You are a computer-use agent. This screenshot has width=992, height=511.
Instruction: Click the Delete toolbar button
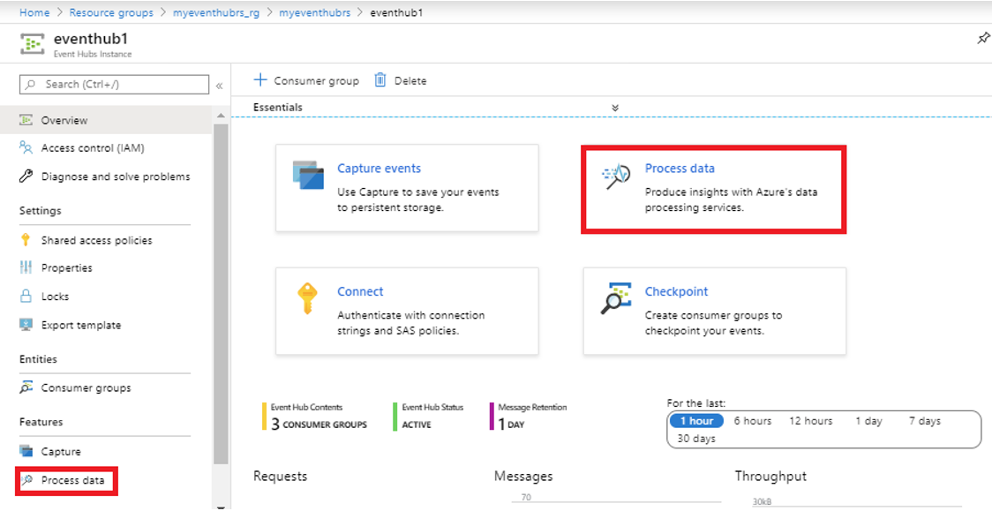[x=401, y=80]
